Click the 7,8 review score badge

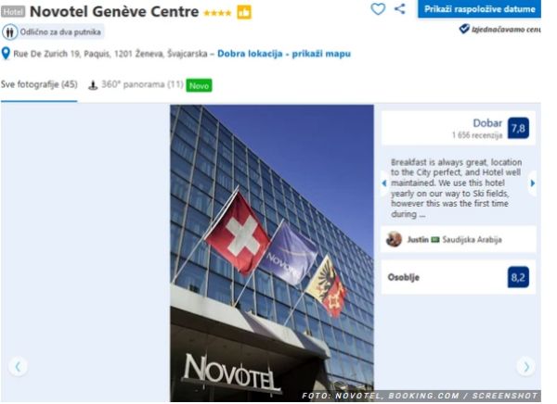518,128
